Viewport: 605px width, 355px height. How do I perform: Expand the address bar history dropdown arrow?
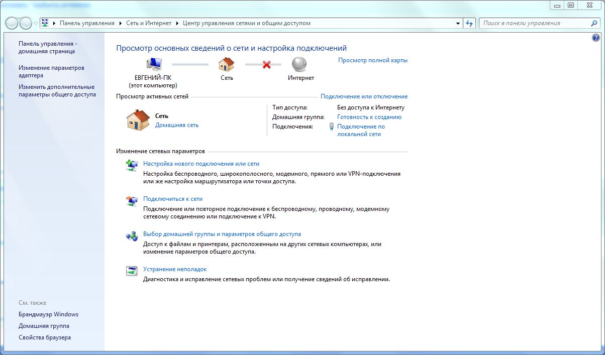click(458, 23)
